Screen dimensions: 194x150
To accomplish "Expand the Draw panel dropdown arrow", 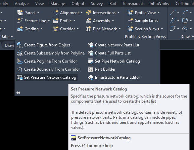I will pyautogui.click(x=193, y=37).
